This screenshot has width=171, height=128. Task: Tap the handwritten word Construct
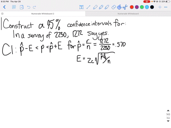point(18,24)
